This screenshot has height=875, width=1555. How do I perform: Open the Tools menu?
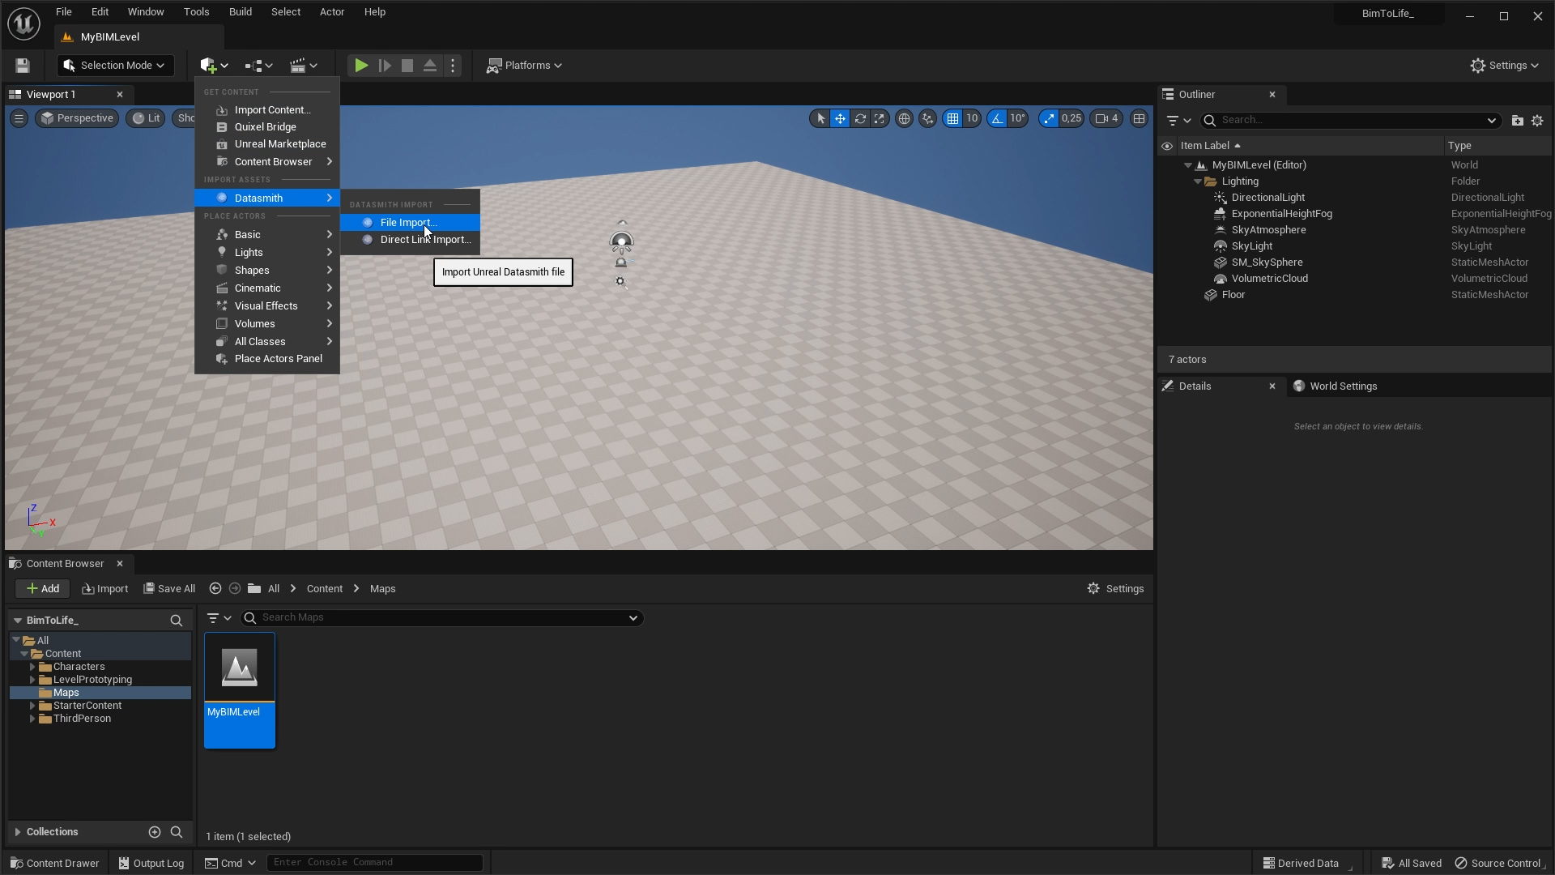pos(197,12)
